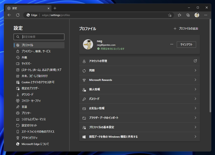Click the 言語 language icon
This screenshot has width=215, height=155.
18,107
